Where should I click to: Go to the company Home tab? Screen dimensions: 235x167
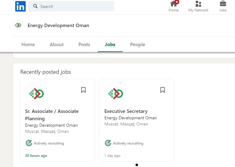coord(28,45)
